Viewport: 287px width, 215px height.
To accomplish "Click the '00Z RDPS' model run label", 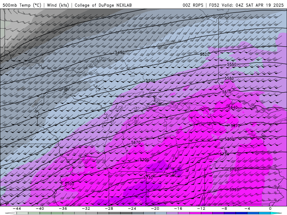I will 193,5.
